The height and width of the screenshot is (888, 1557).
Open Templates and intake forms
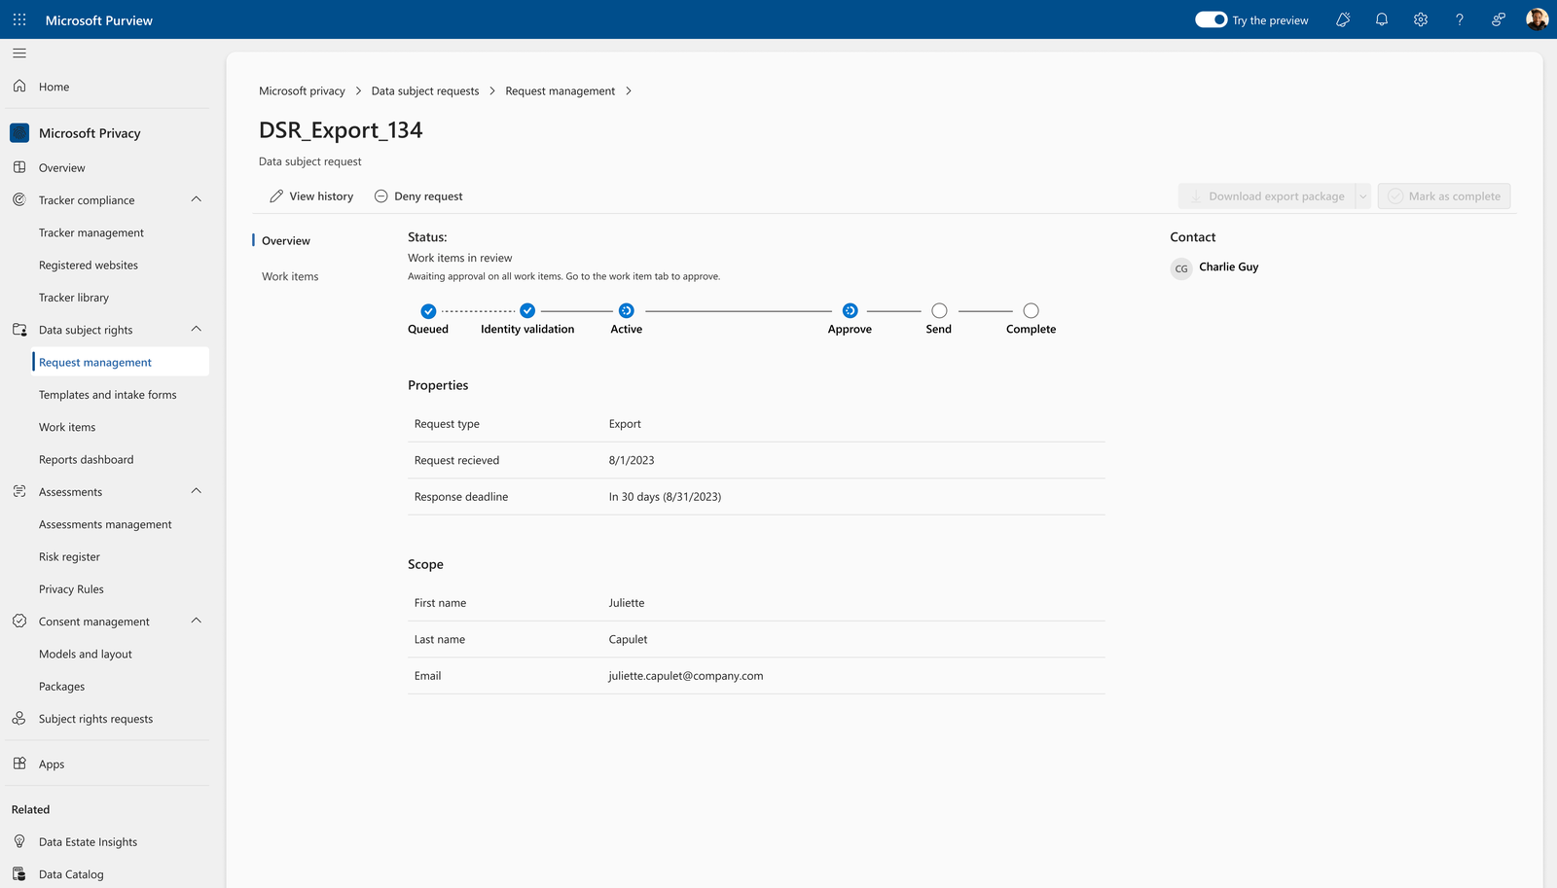(x=108, y=395)
